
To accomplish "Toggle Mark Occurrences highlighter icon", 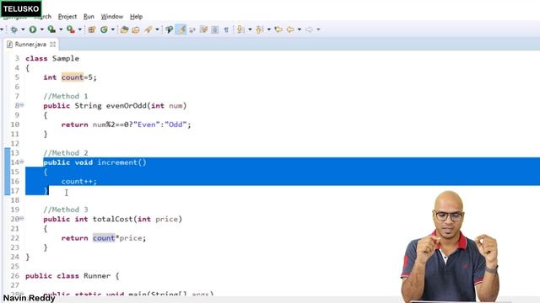I will (181, 29).
